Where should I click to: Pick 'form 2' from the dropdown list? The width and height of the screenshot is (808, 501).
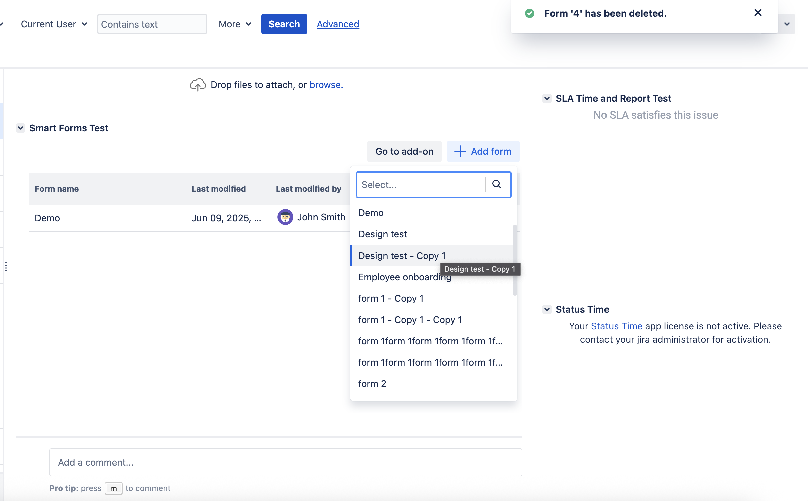coord(372,384)
